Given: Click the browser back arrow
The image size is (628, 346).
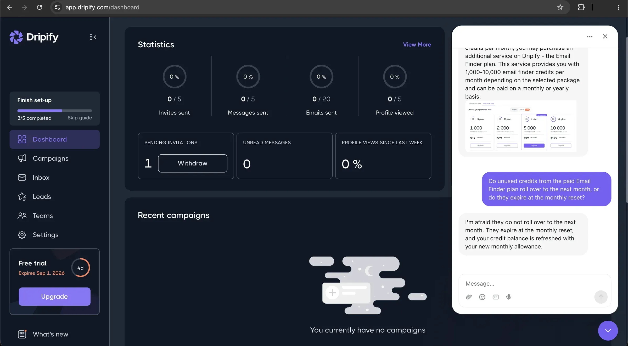Looking at the screenshot, I should (10, 7).
